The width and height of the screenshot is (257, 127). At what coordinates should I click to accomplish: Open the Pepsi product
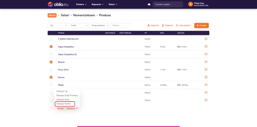[61, 85]
